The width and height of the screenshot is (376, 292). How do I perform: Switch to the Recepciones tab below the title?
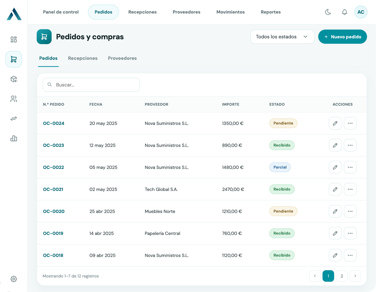pos(83,58)
